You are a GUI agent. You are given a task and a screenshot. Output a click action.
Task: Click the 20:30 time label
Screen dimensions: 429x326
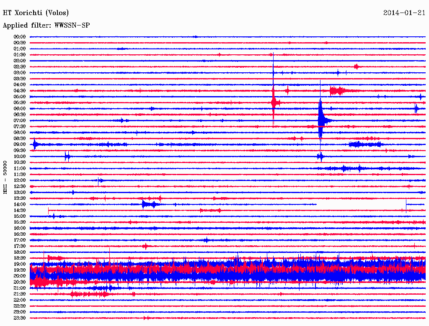click(20, 282)
